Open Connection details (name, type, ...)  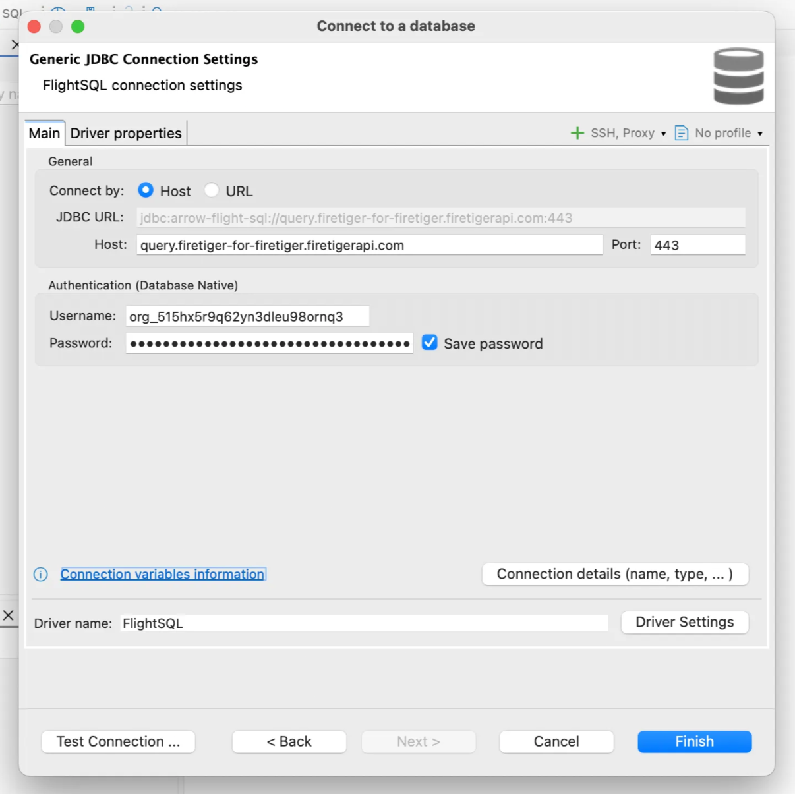point(614,574)
